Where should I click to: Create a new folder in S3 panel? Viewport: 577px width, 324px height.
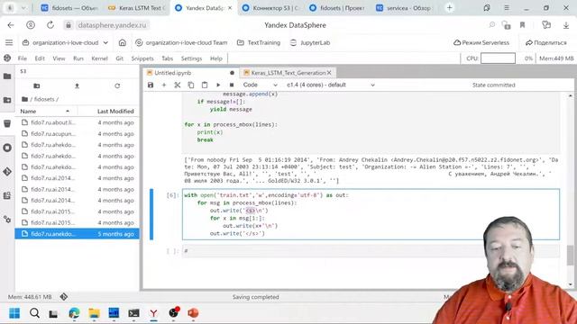36,85
